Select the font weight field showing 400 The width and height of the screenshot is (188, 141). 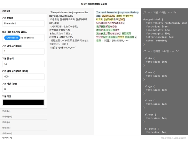(23, 77)
